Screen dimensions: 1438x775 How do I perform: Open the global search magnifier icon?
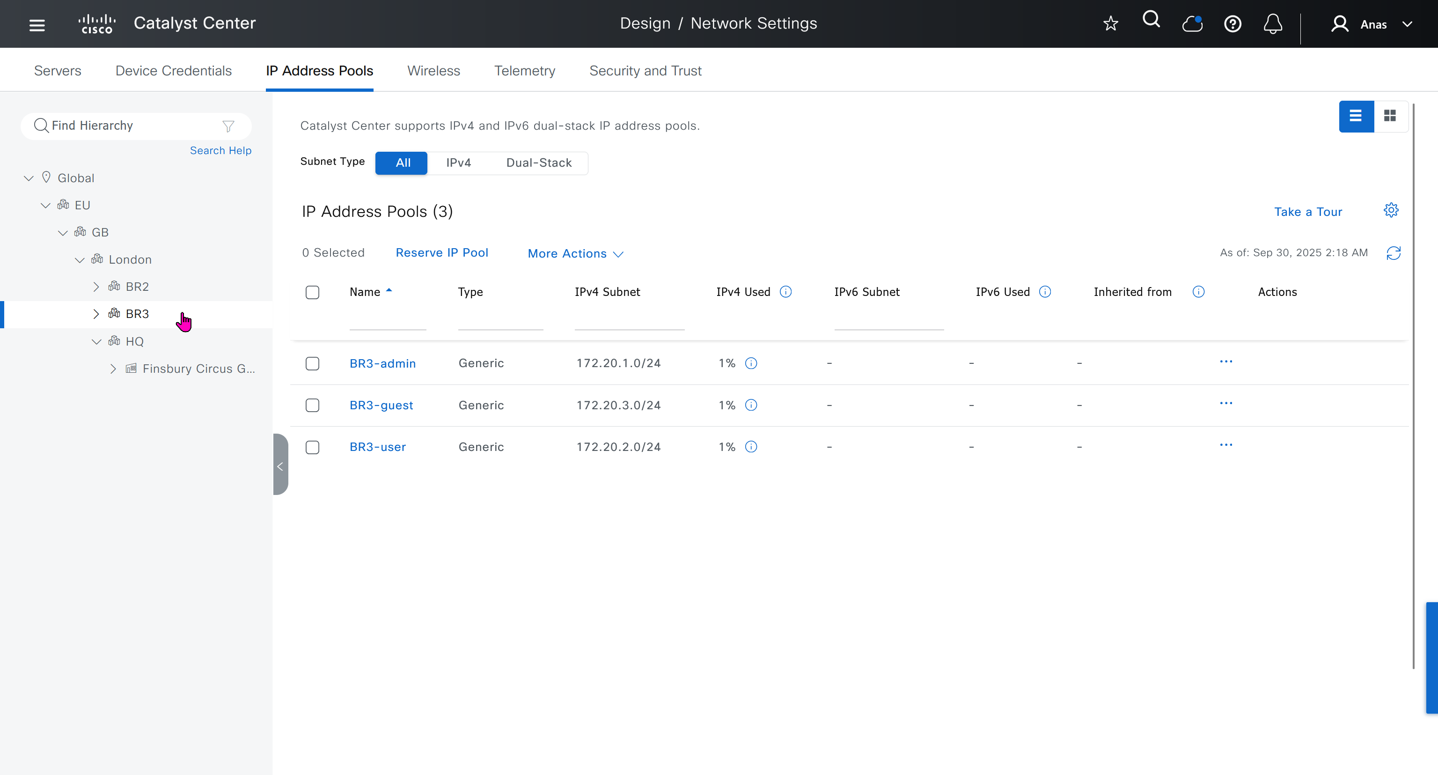click(1151, 20)
